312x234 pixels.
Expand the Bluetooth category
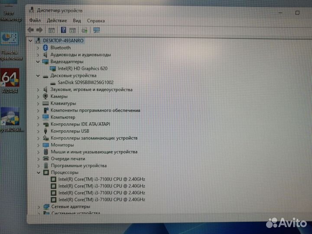click(x=38, y=48)
